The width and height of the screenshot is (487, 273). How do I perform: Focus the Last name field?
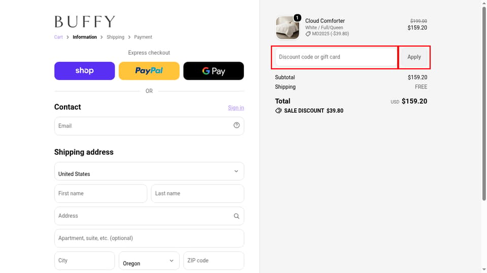pos(197,194)
